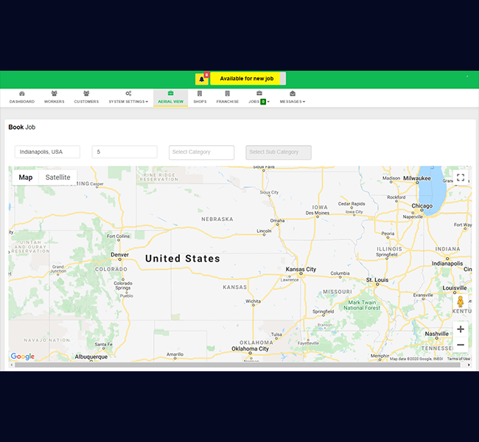
Task: Click the System Settings gears icon
Action: click(128, 93)
